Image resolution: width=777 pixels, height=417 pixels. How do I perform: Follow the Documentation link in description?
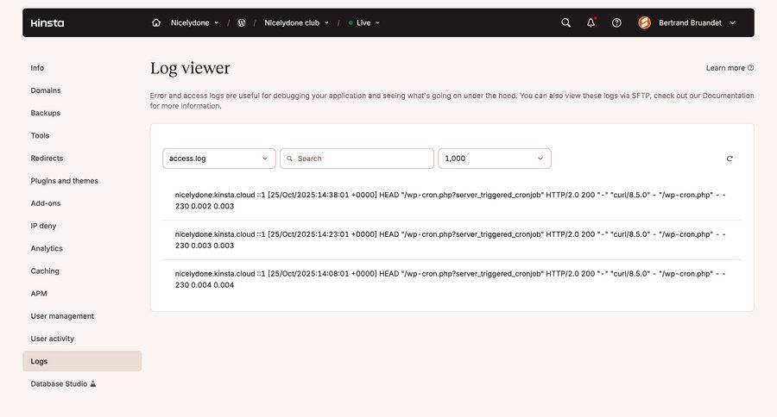coord(728,96)
